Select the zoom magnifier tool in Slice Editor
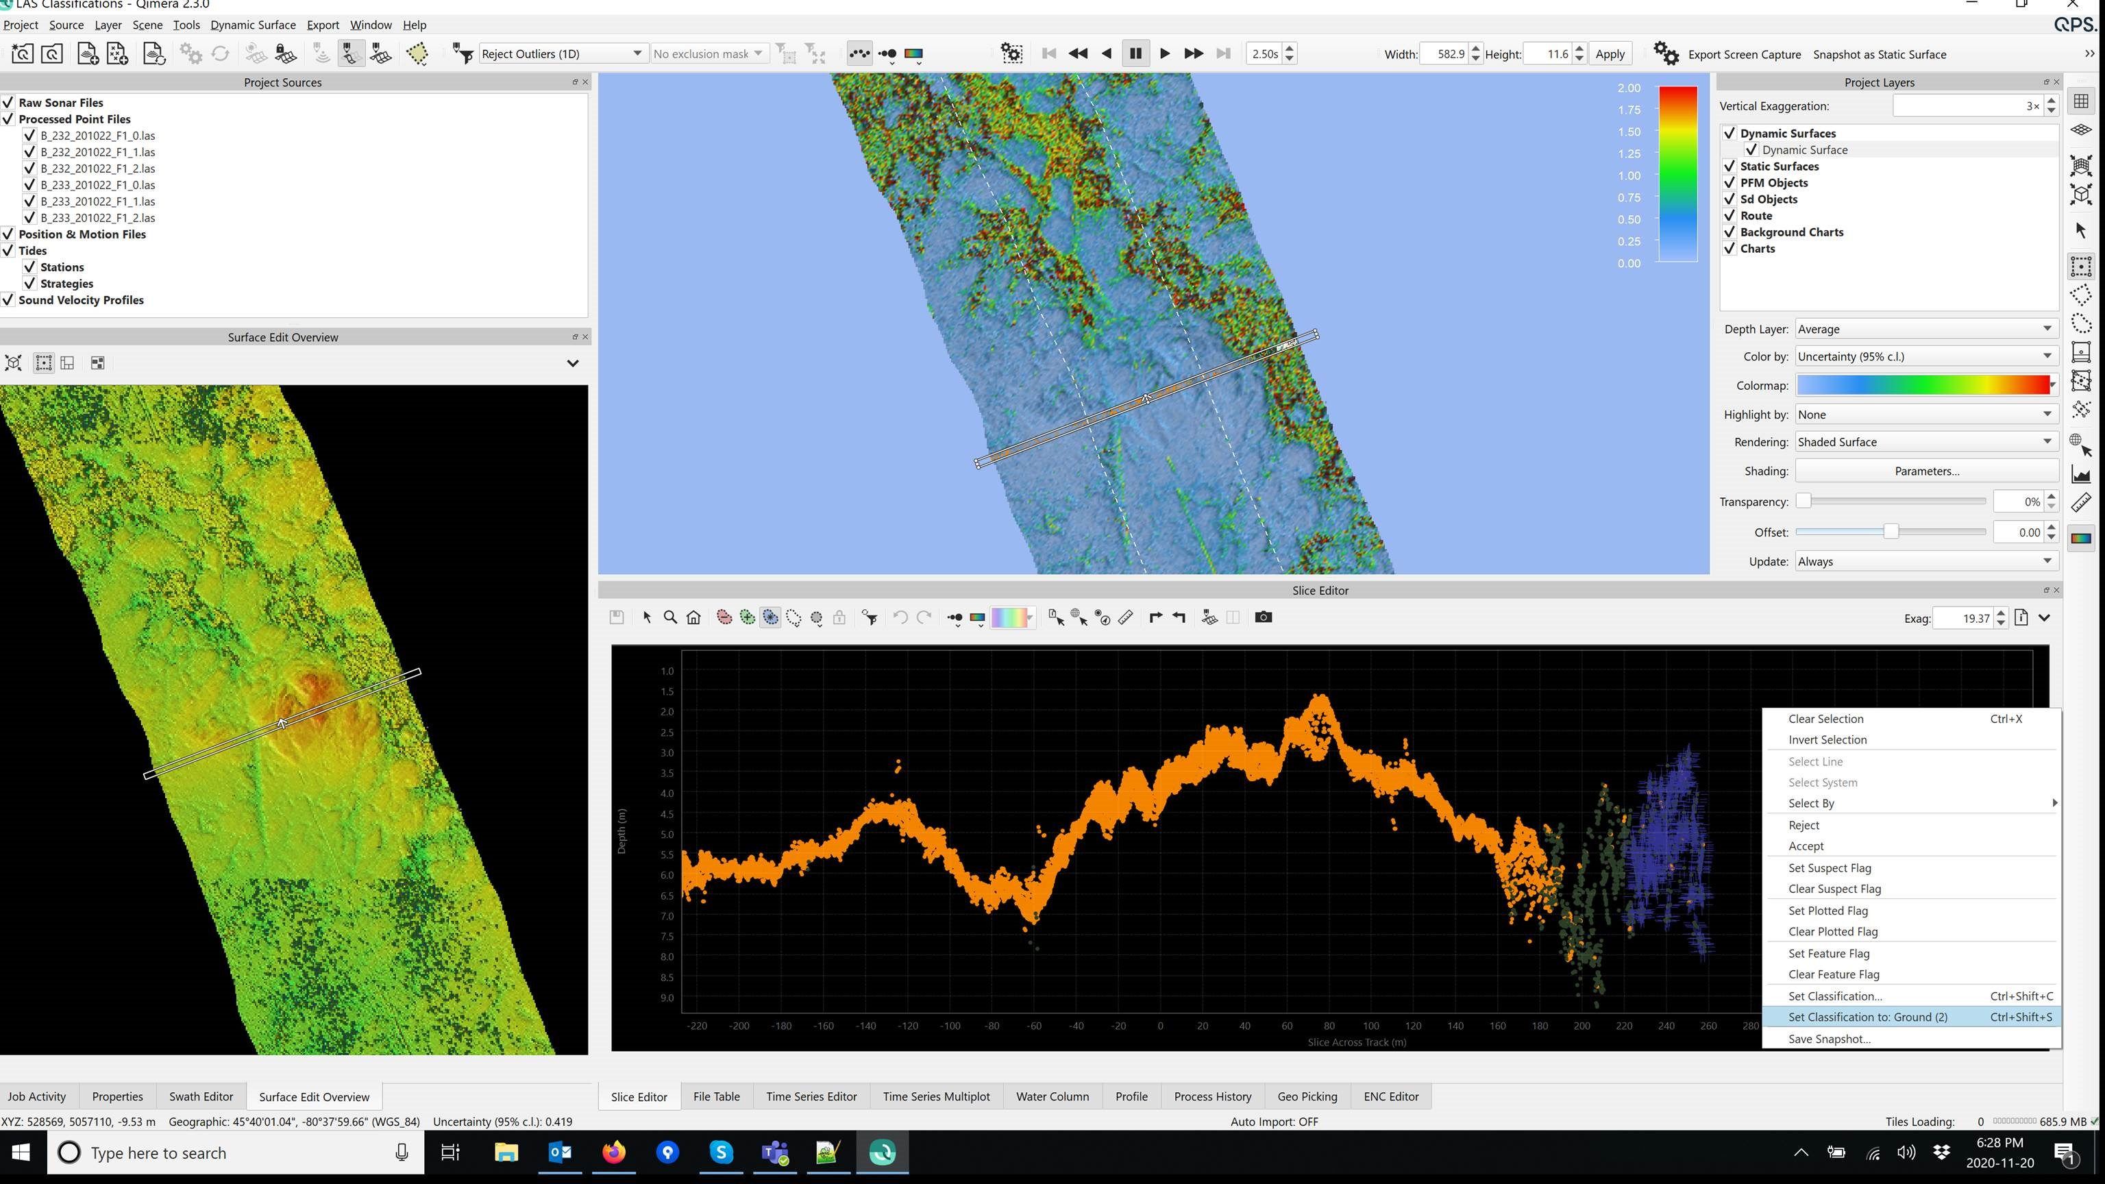This screenshot has width=2105, height=1184. pos(670,617)
